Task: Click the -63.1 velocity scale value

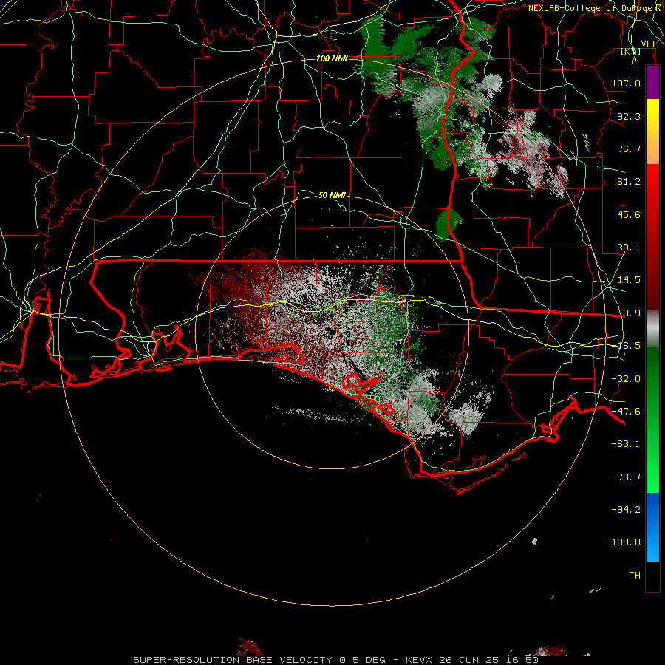Action: coord(626,444)
